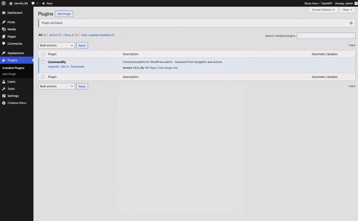Viewport: 358px width, 221px height.
Task: Click the WordPress logo icon
Action: point(4,3)
